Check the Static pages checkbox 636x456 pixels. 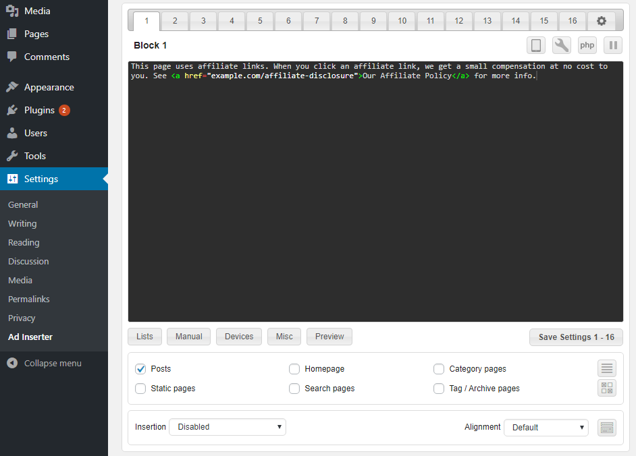[x=140, y=389]
